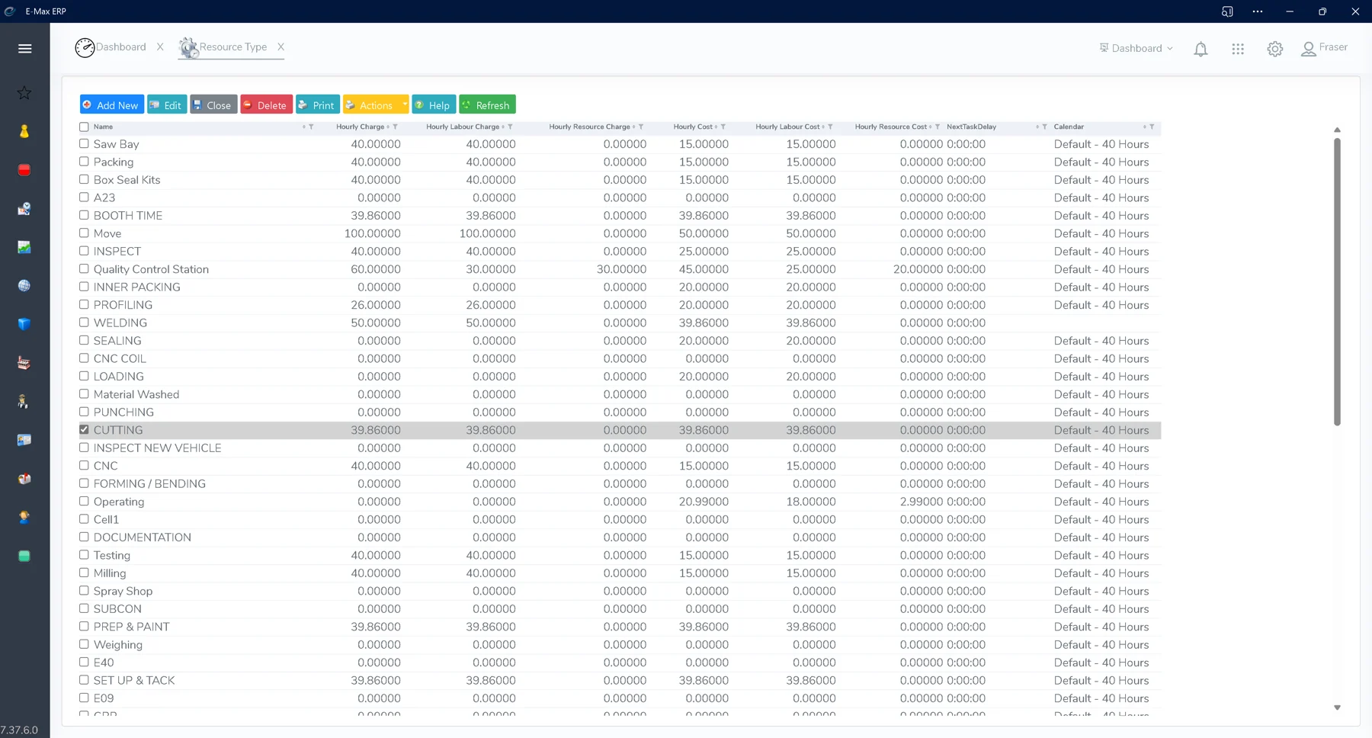This screenshot has width=1372, height=738.
Task: Click the ID card sidebar icon
Action: 24,440
